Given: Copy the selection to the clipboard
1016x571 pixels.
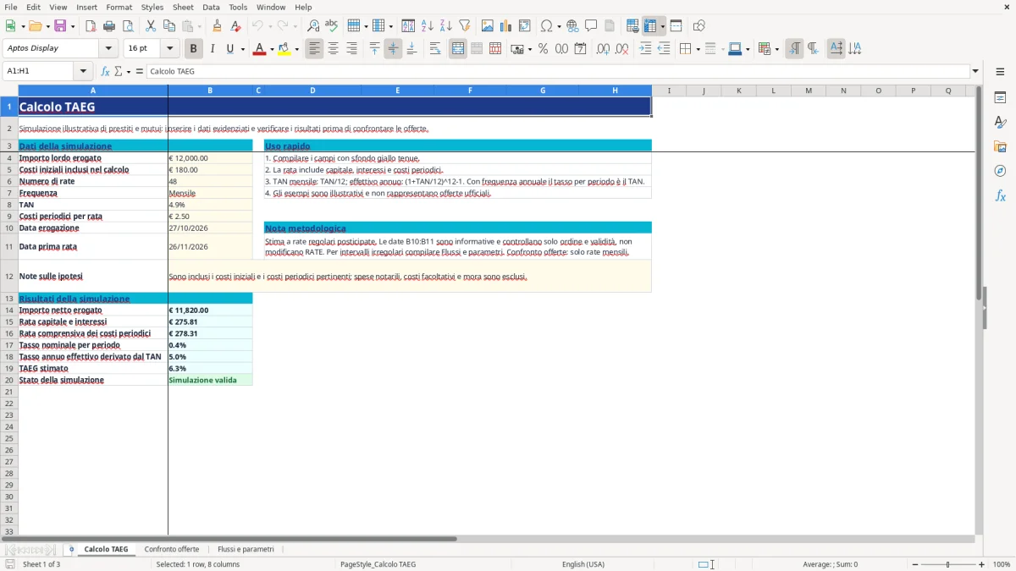Looking at the screenshot, I should click(168, 26).
